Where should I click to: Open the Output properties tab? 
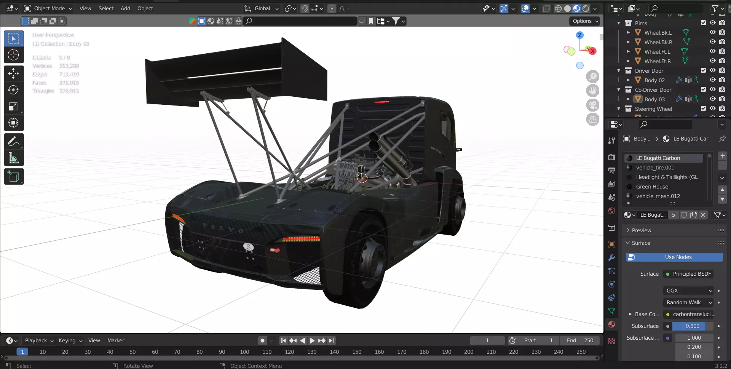(x=611, y=171)
